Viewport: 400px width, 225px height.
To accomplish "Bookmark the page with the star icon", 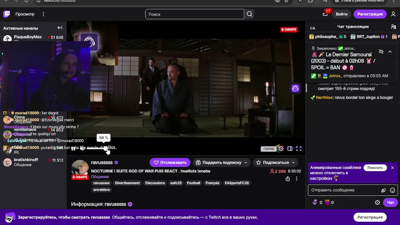I will pyautogui.click(x=286, y=1).
